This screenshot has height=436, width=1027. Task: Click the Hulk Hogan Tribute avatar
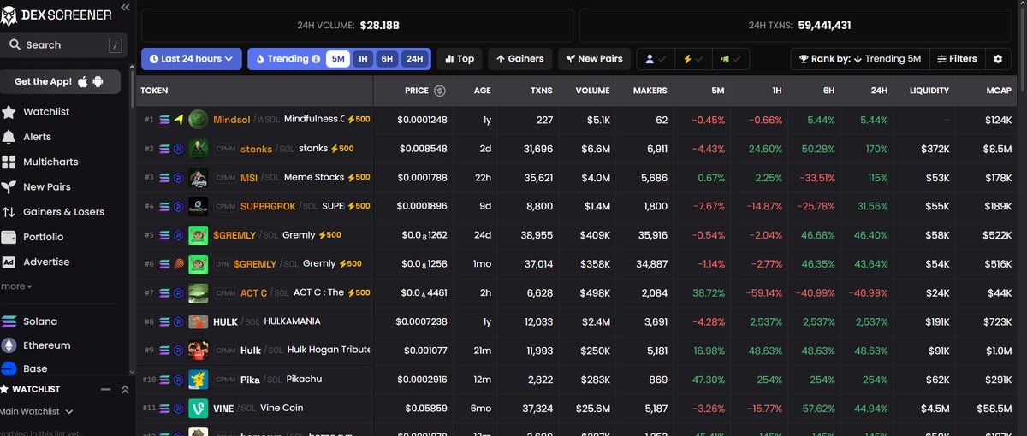pyautogui.click(x=198, y=351)
